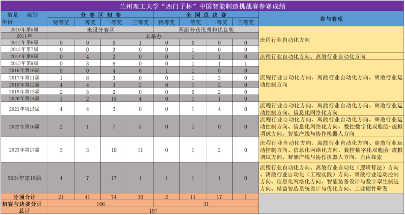Select the 2024年第18届 row label
The width and height of the screenshot is (405, 215).
tap(24, 178)
